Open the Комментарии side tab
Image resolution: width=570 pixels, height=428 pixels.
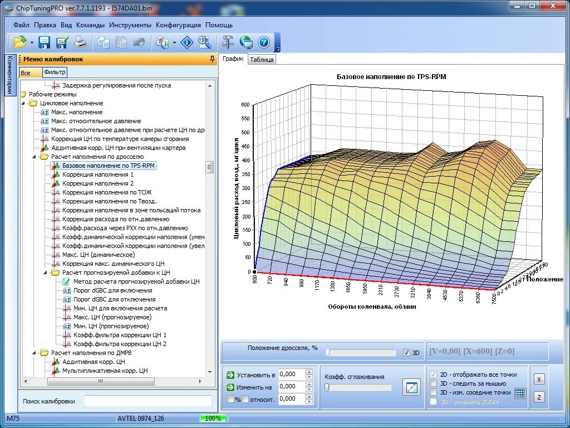point(10,75)
